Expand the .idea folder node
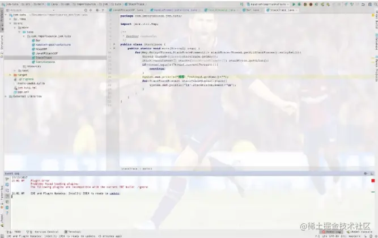The image size is (378, 238). 10,19
